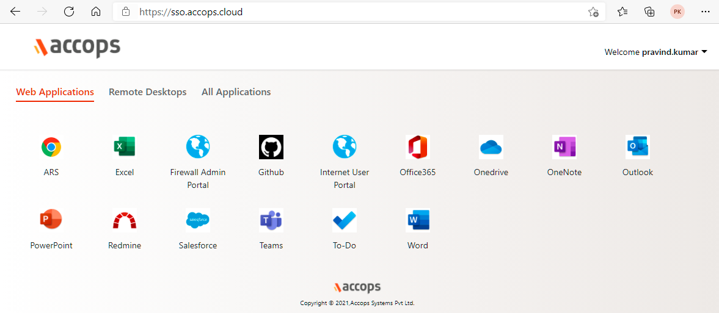Open the Onedrive cloud icon

pos(491,147)
